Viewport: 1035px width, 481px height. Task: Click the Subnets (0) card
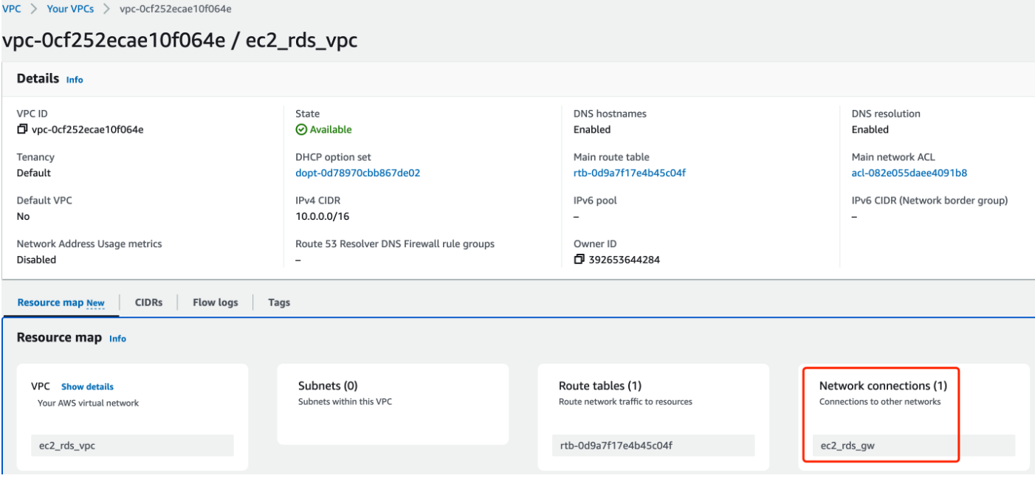tap(393, 403)
